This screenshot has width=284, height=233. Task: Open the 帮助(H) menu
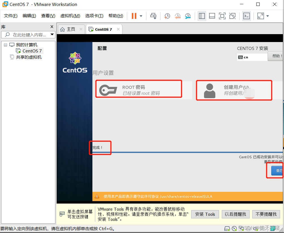[x=116, y=16]
